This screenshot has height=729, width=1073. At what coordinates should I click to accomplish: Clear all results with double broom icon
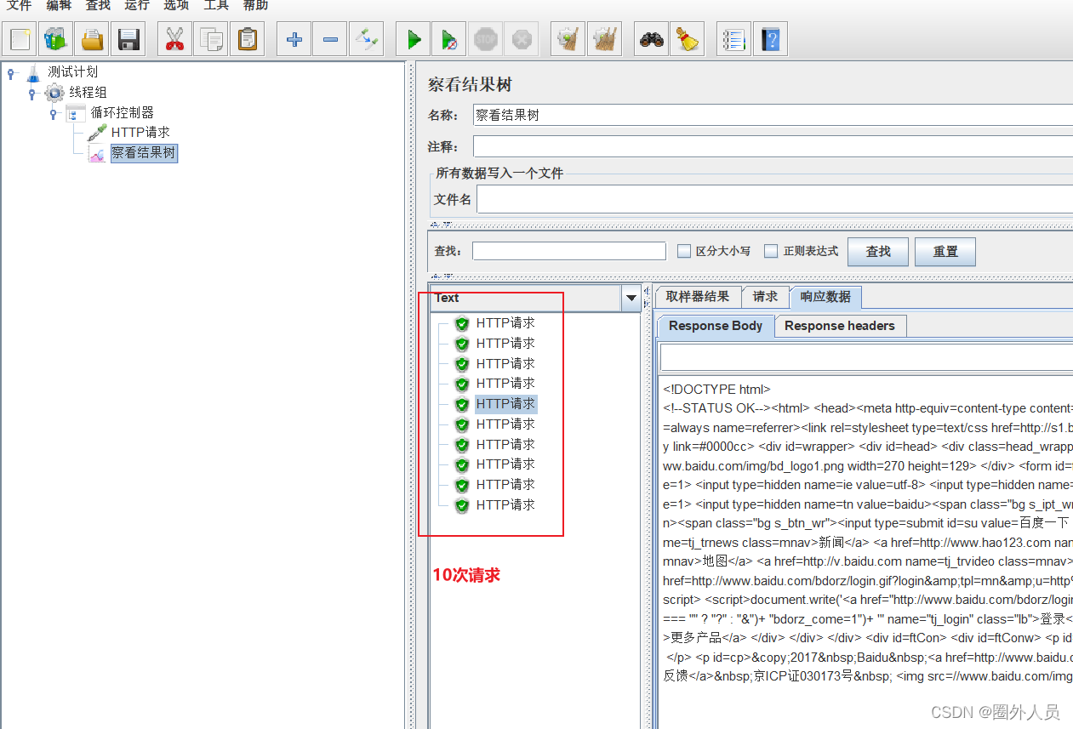[x=604, y=39]
